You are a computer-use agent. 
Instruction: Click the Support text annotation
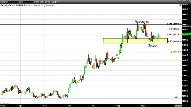click(x=153, y=45)
